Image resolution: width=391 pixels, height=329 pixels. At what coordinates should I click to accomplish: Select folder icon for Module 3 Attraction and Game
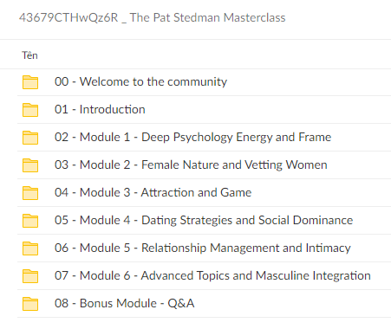[x=30, y=193]
